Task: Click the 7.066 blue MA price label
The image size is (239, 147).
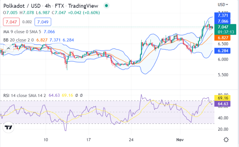Action: click(x=222, y=21)
